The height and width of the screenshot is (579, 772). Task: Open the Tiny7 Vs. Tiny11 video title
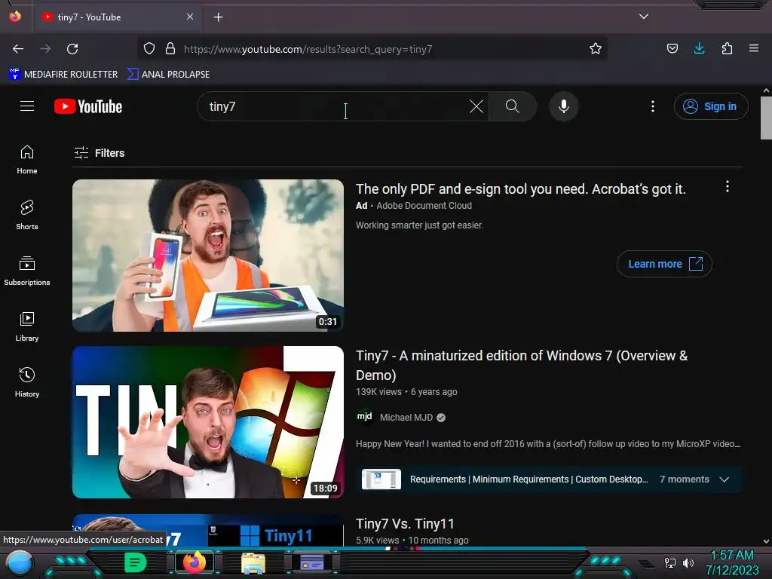point(405,524)
